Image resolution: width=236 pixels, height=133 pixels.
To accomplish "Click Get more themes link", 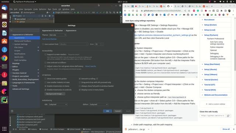I will point(49,39).
